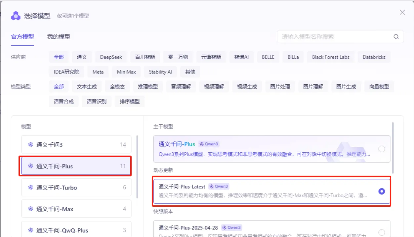This screenshot has height=237, width=414.
Task: Select model type 向量模型
Action: pos(379,87)
